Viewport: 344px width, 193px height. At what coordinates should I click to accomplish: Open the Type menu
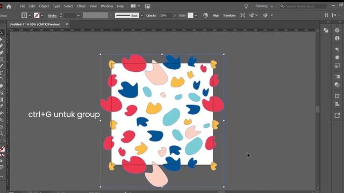56,6
